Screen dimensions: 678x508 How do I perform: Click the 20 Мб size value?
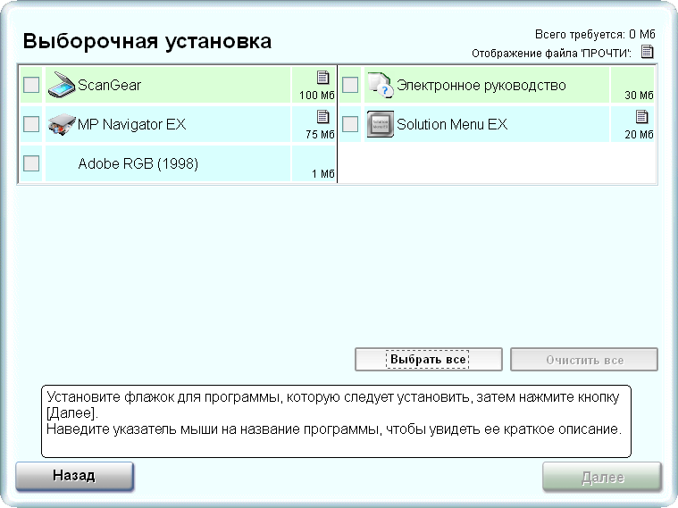[639, 135]
